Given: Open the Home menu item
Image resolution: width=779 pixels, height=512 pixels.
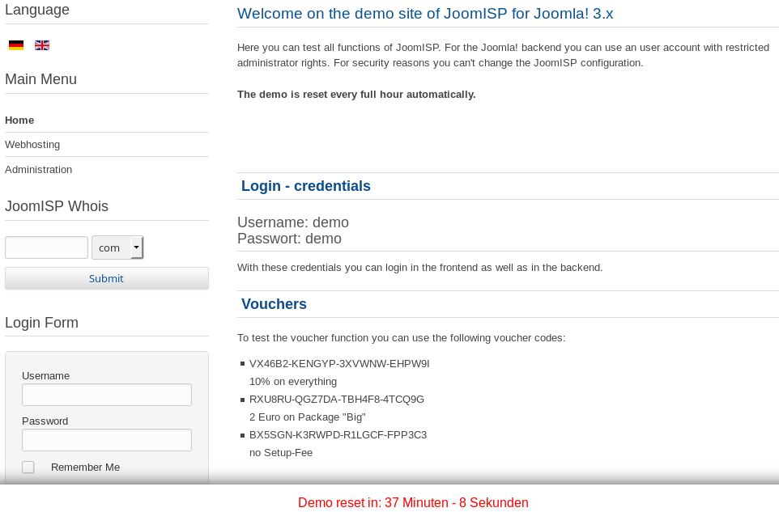Looking at the screenshot, I should pyautogui.click(x=19, y=120).
